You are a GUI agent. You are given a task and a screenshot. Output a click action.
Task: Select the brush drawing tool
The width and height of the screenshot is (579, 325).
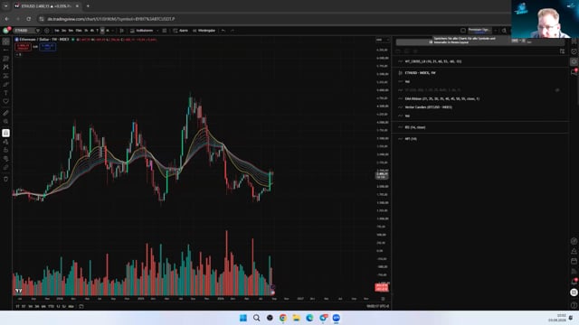(6, 84)
